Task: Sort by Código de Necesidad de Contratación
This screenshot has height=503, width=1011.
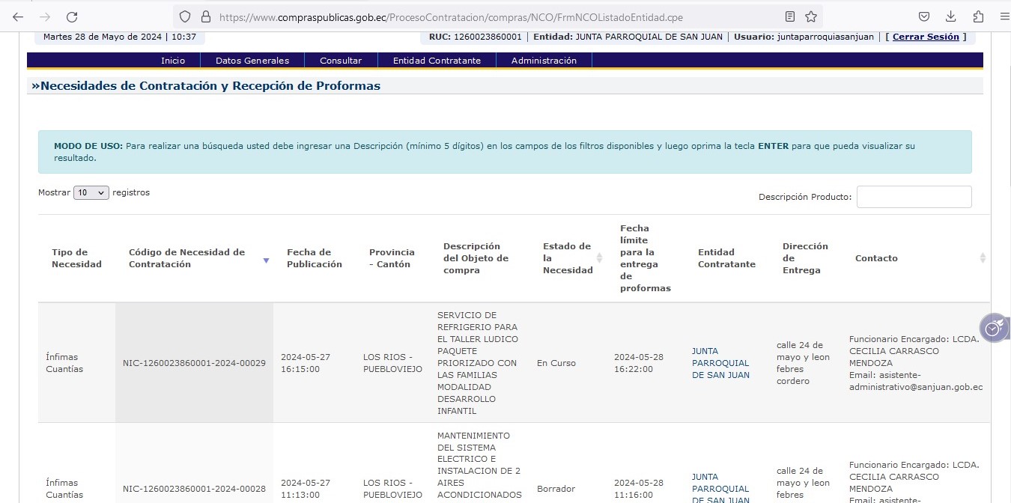Action: (x=265, y=260)
